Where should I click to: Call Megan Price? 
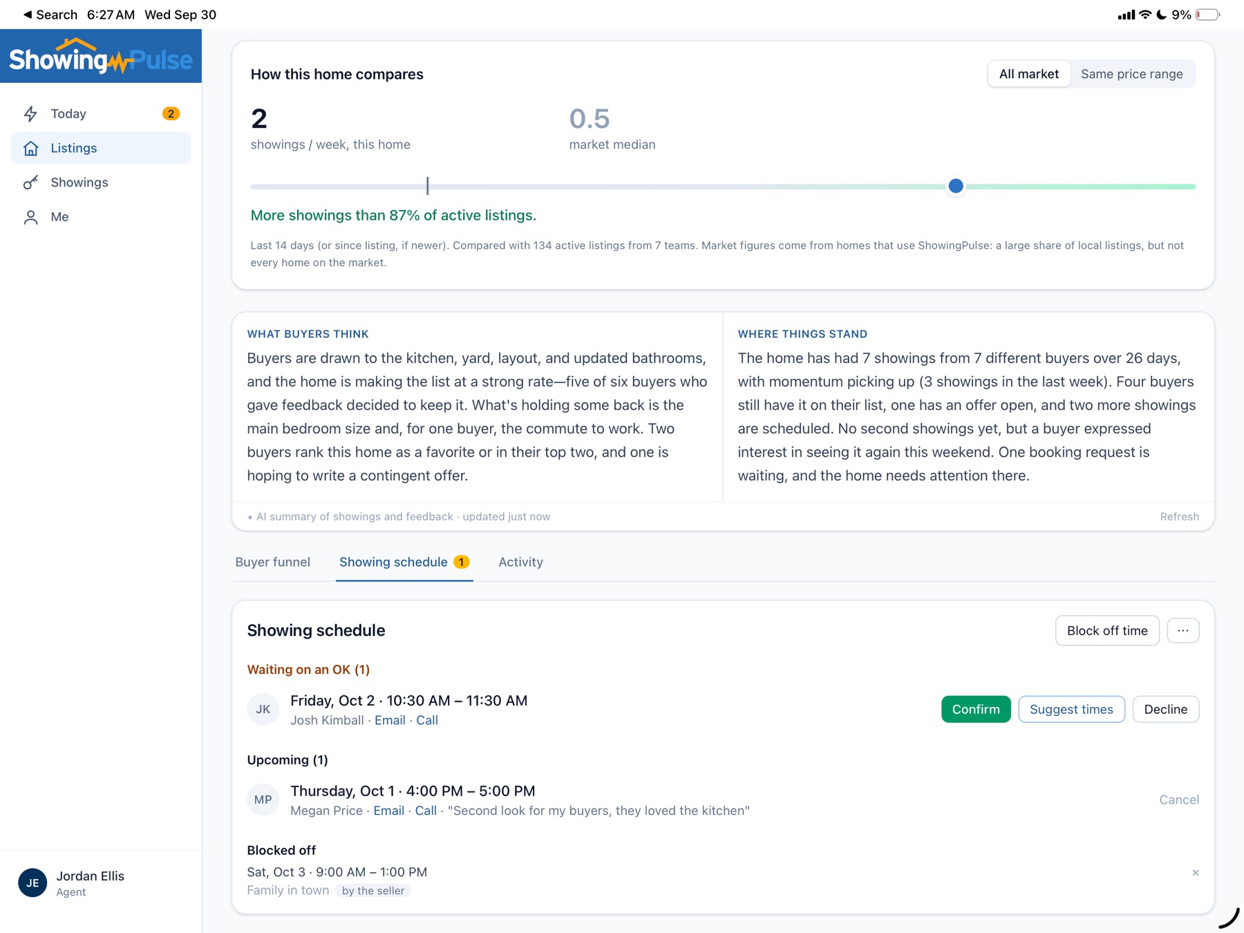(426, 811)
